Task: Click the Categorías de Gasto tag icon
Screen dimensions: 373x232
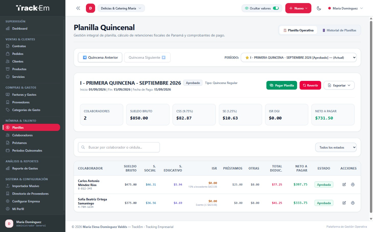Action: pos(8,110)
